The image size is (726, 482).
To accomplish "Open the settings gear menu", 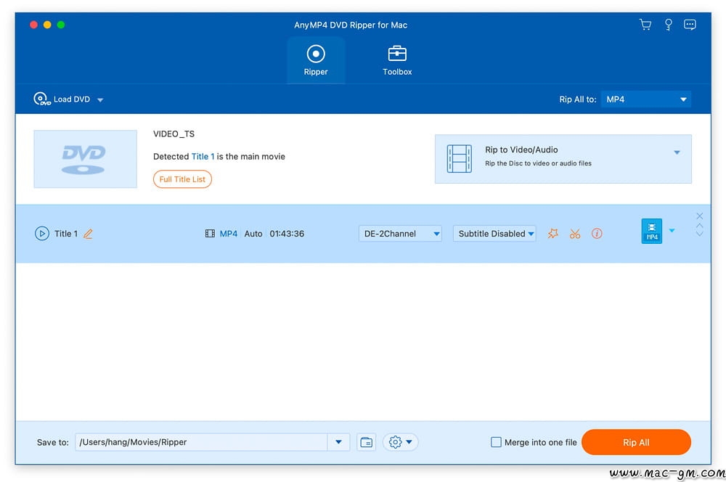I will 401,442.
